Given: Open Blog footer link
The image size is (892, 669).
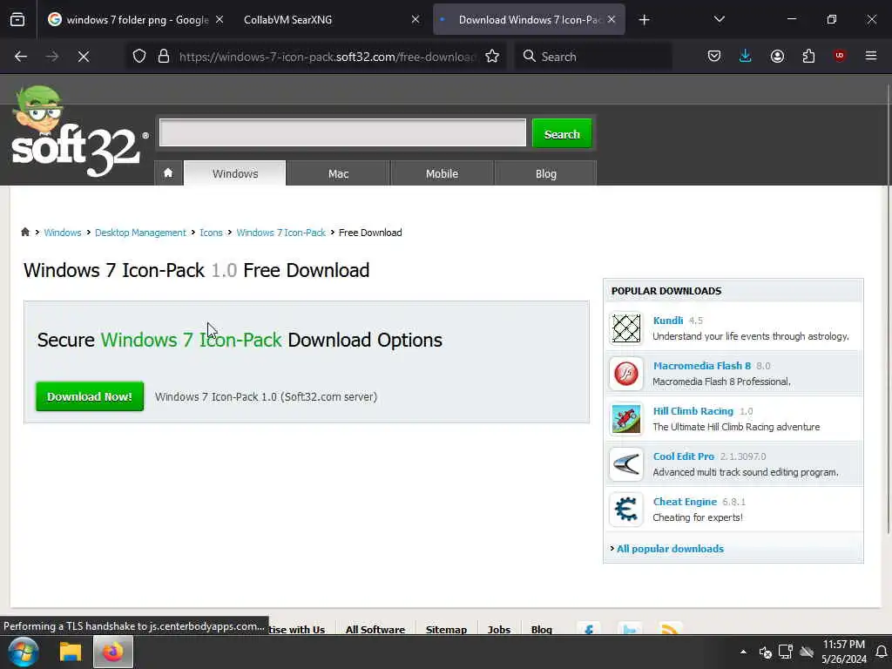Looking at the screenshot, I should (x=541, y=629).
